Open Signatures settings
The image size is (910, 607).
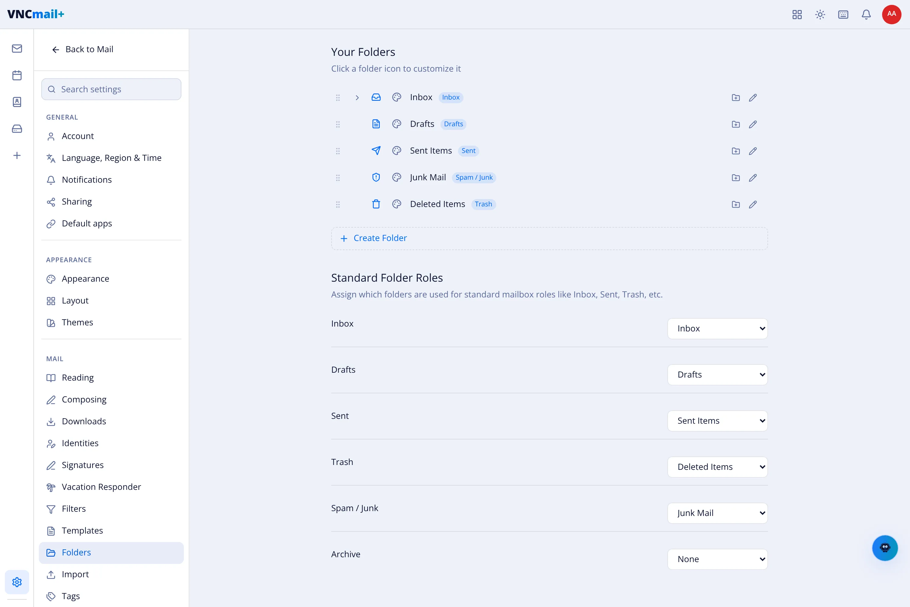111,465
